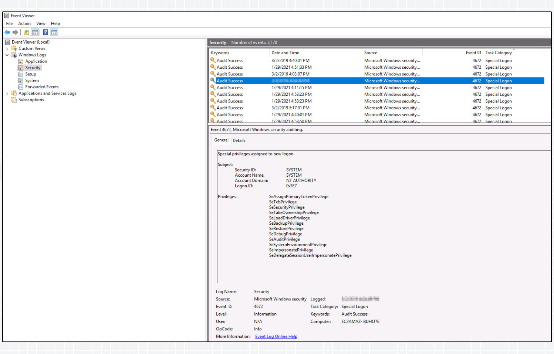Click the 'Information' Level value
The width and height of the screenshot is (554, 354).
pos(265,314)
